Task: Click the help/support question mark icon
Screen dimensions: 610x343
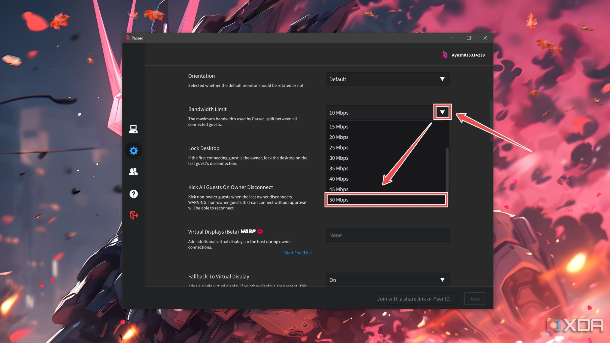Action: tap(134, 194)
